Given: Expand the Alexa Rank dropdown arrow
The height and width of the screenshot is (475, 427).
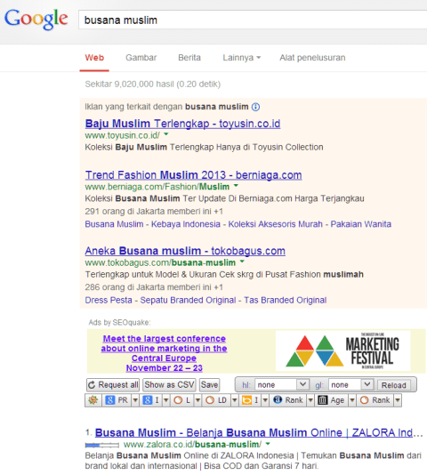Looking at the screenshot, I should tap(310, 400).
